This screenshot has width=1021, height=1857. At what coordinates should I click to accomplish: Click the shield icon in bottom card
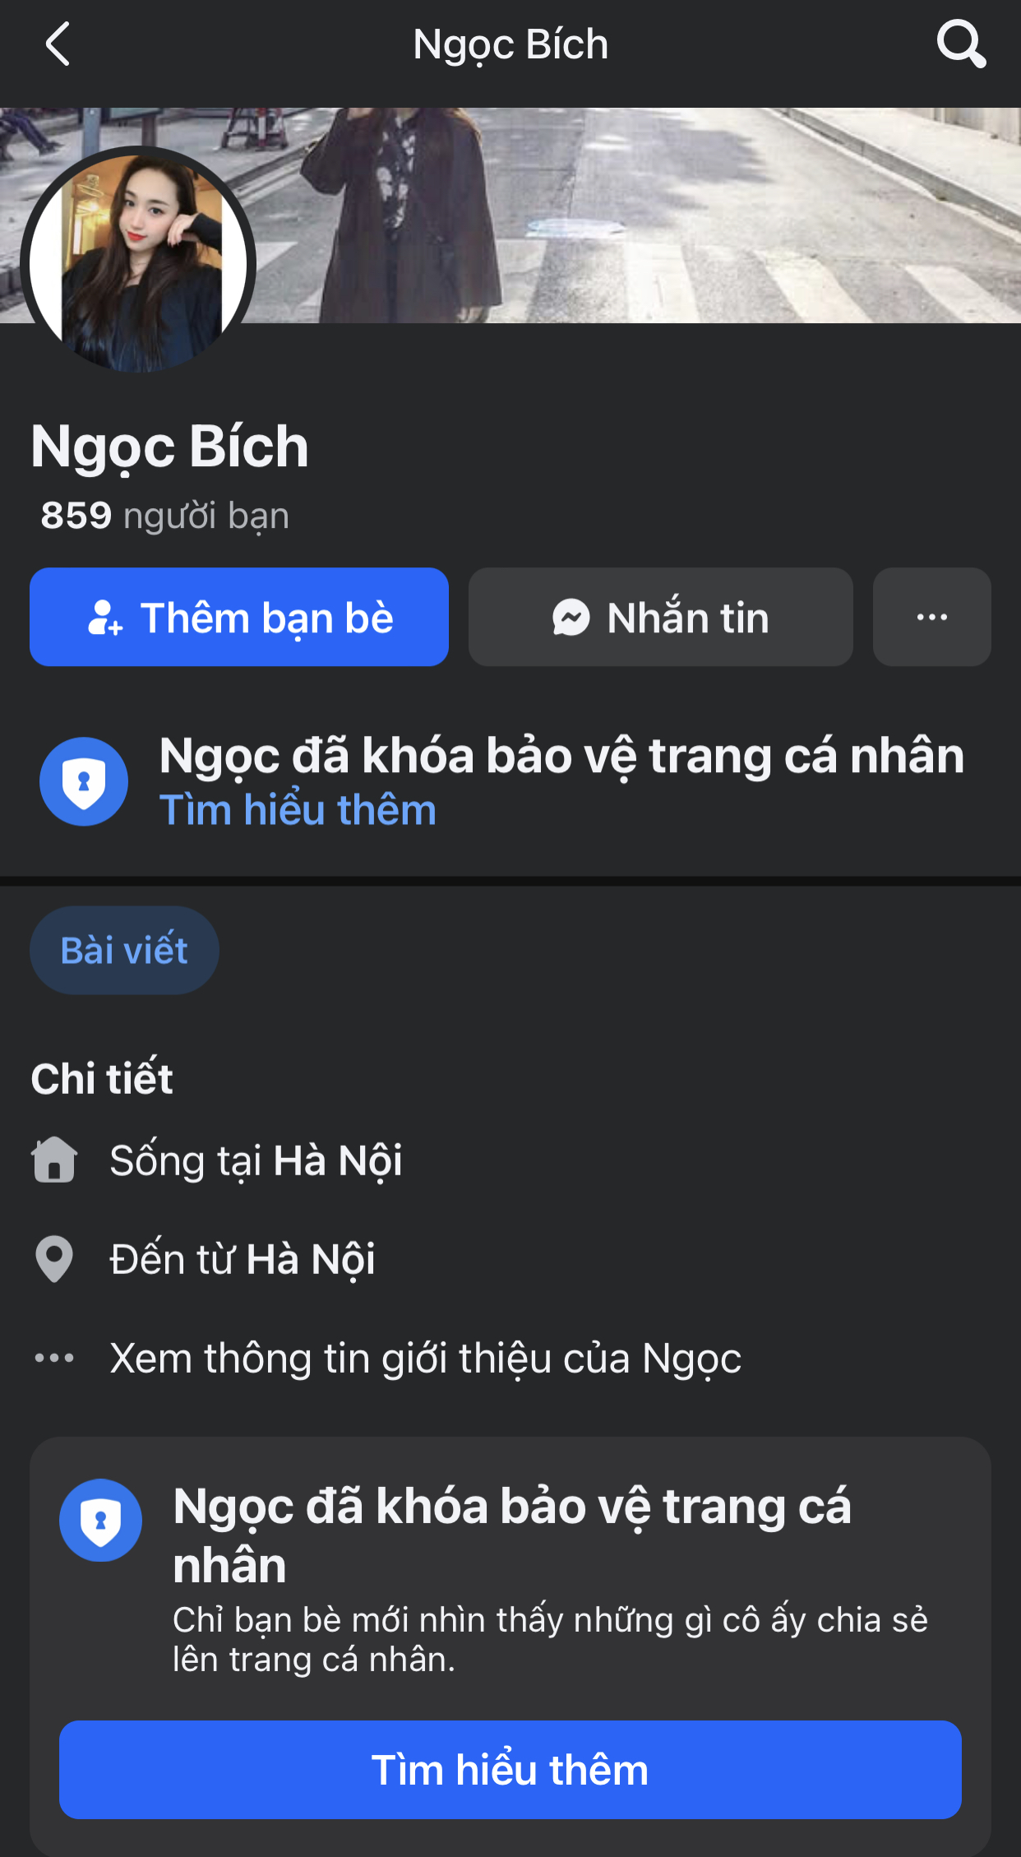click(100, 1520)
